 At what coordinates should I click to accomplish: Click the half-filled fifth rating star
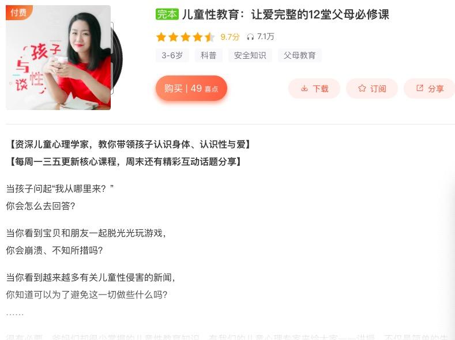(209, 37)
